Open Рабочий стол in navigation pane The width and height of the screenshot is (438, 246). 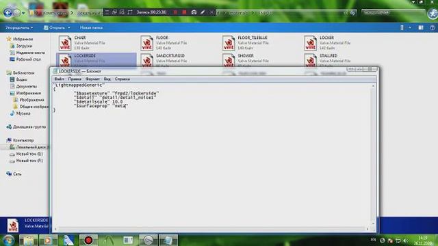(25, 59)
